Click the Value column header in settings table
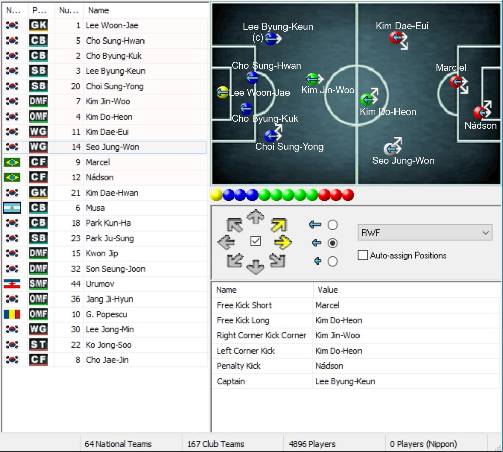Viewport: 503px width, 452px height. [407, 290]
